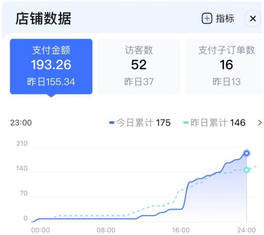Screen dimensions: 264x235
Task: Select the 访客数 52 card
Action: pos(139,67)
